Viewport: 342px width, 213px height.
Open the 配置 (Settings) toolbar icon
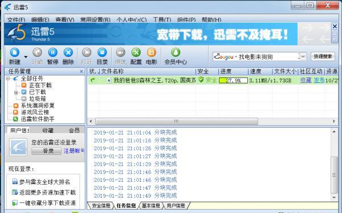click(136, 53)
